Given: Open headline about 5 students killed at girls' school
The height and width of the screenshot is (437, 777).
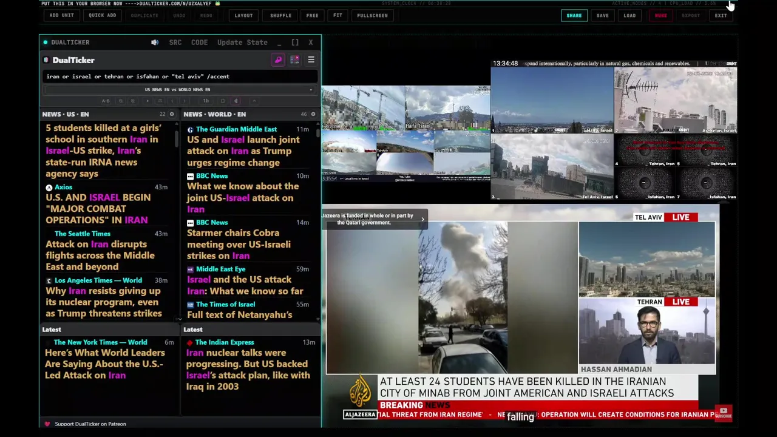Looking at the screenshot, I should pos(103,151).
